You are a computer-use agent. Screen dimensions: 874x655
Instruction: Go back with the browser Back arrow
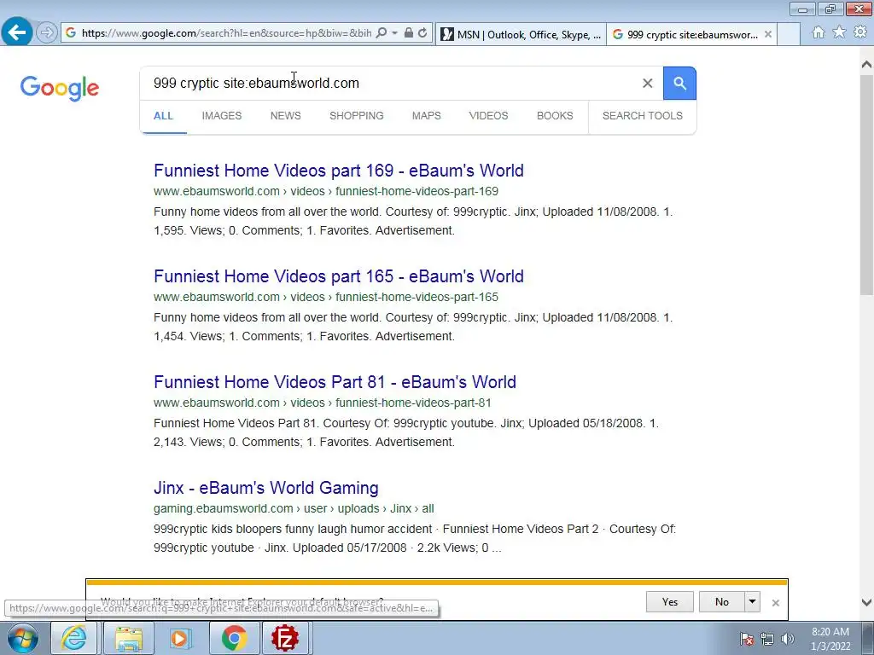point(17,32)
